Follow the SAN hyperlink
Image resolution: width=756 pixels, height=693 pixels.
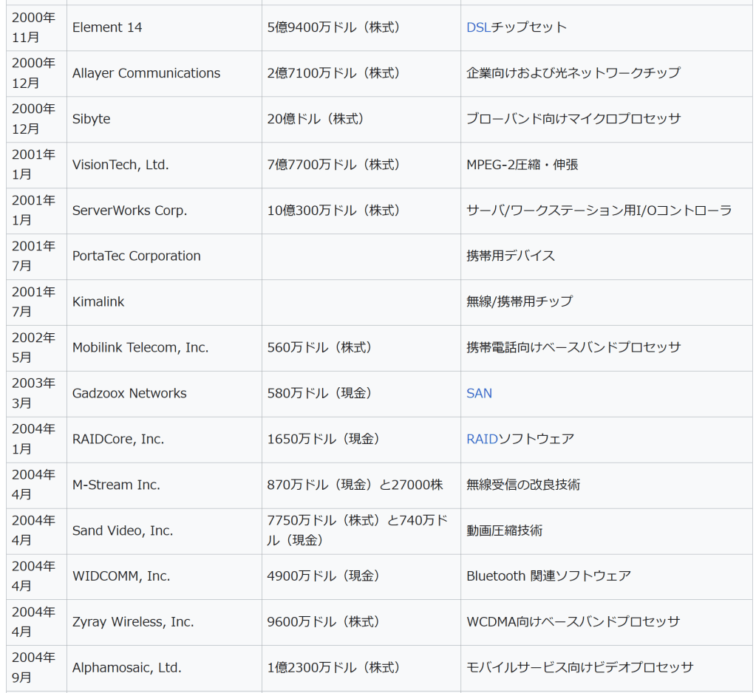click(x=479, y=393)
